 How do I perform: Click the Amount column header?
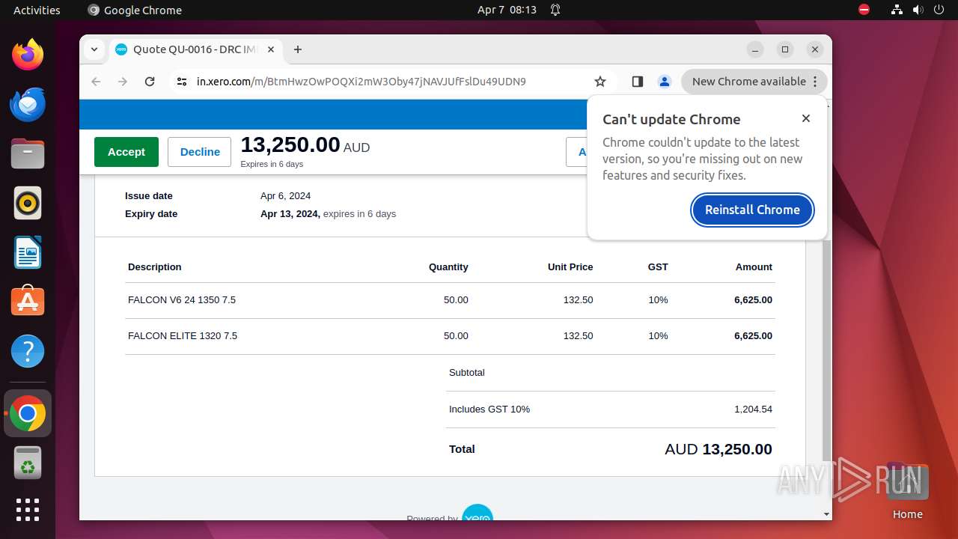(x=754, y=267)
